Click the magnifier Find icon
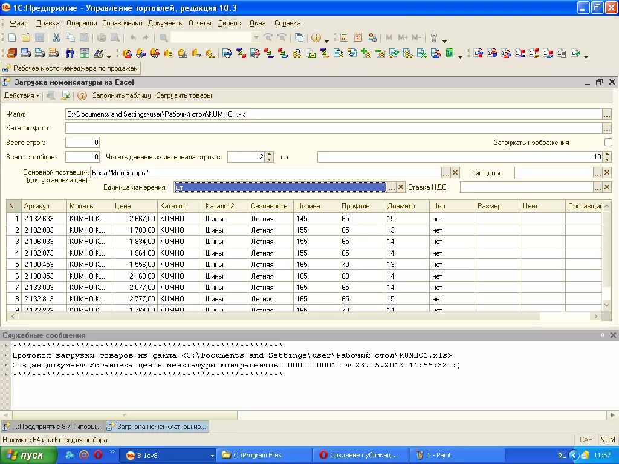 163,37
